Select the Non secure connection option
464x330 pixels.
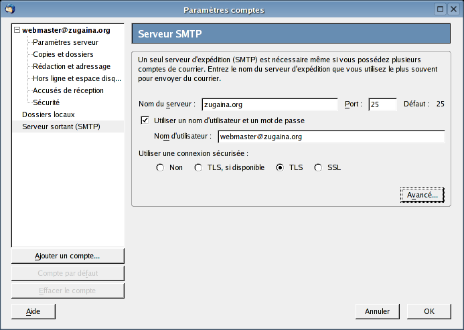tap(160, 167)
